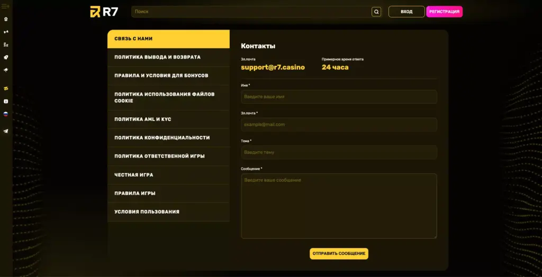Click the Russian flag language icon
542x277 pixels.
coord(5,114)
